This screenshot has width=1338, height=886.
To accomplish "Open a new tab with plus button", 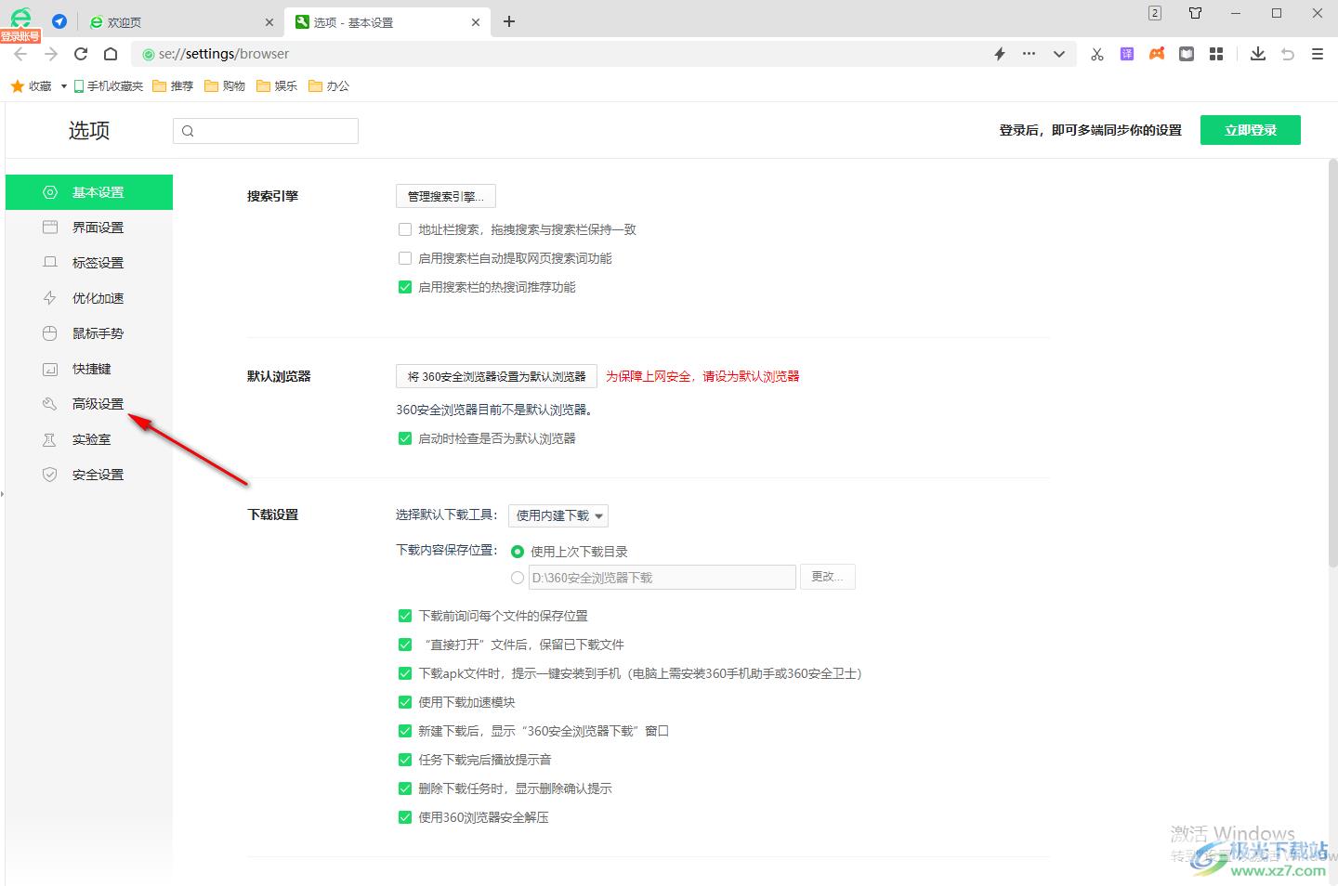I will (x=509, y=21).
